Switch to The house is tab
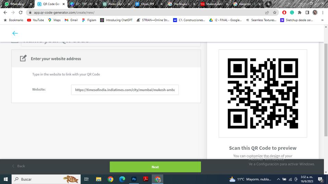The width and height of the screenshot is (328, 184). [182, 4]
